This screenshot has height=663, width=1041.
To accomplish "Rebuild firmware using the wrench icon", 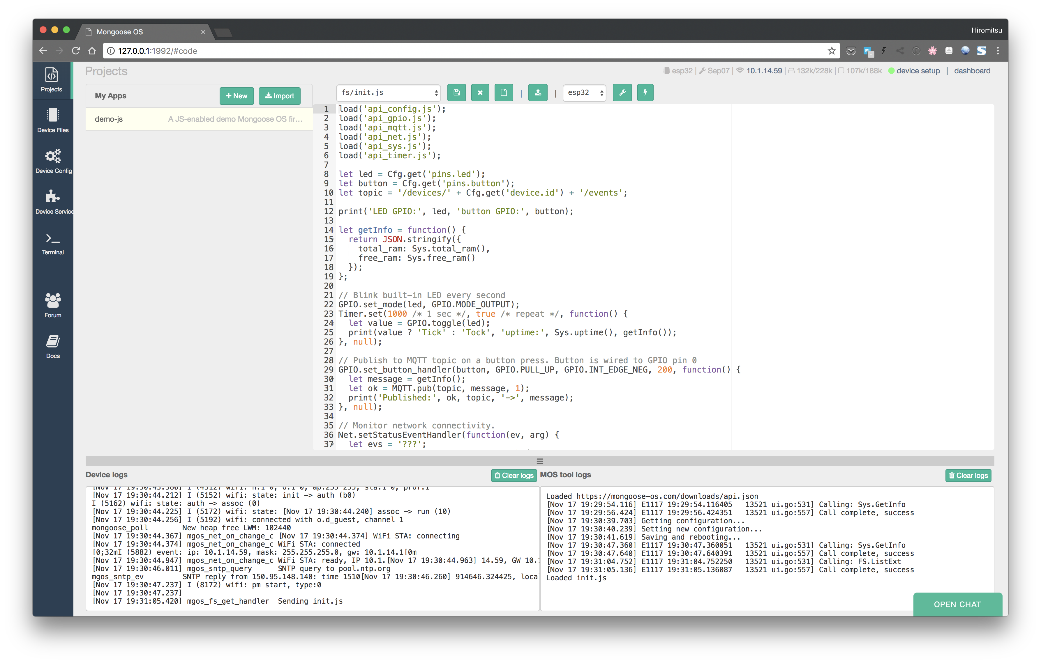I will [x=622, y=93].
